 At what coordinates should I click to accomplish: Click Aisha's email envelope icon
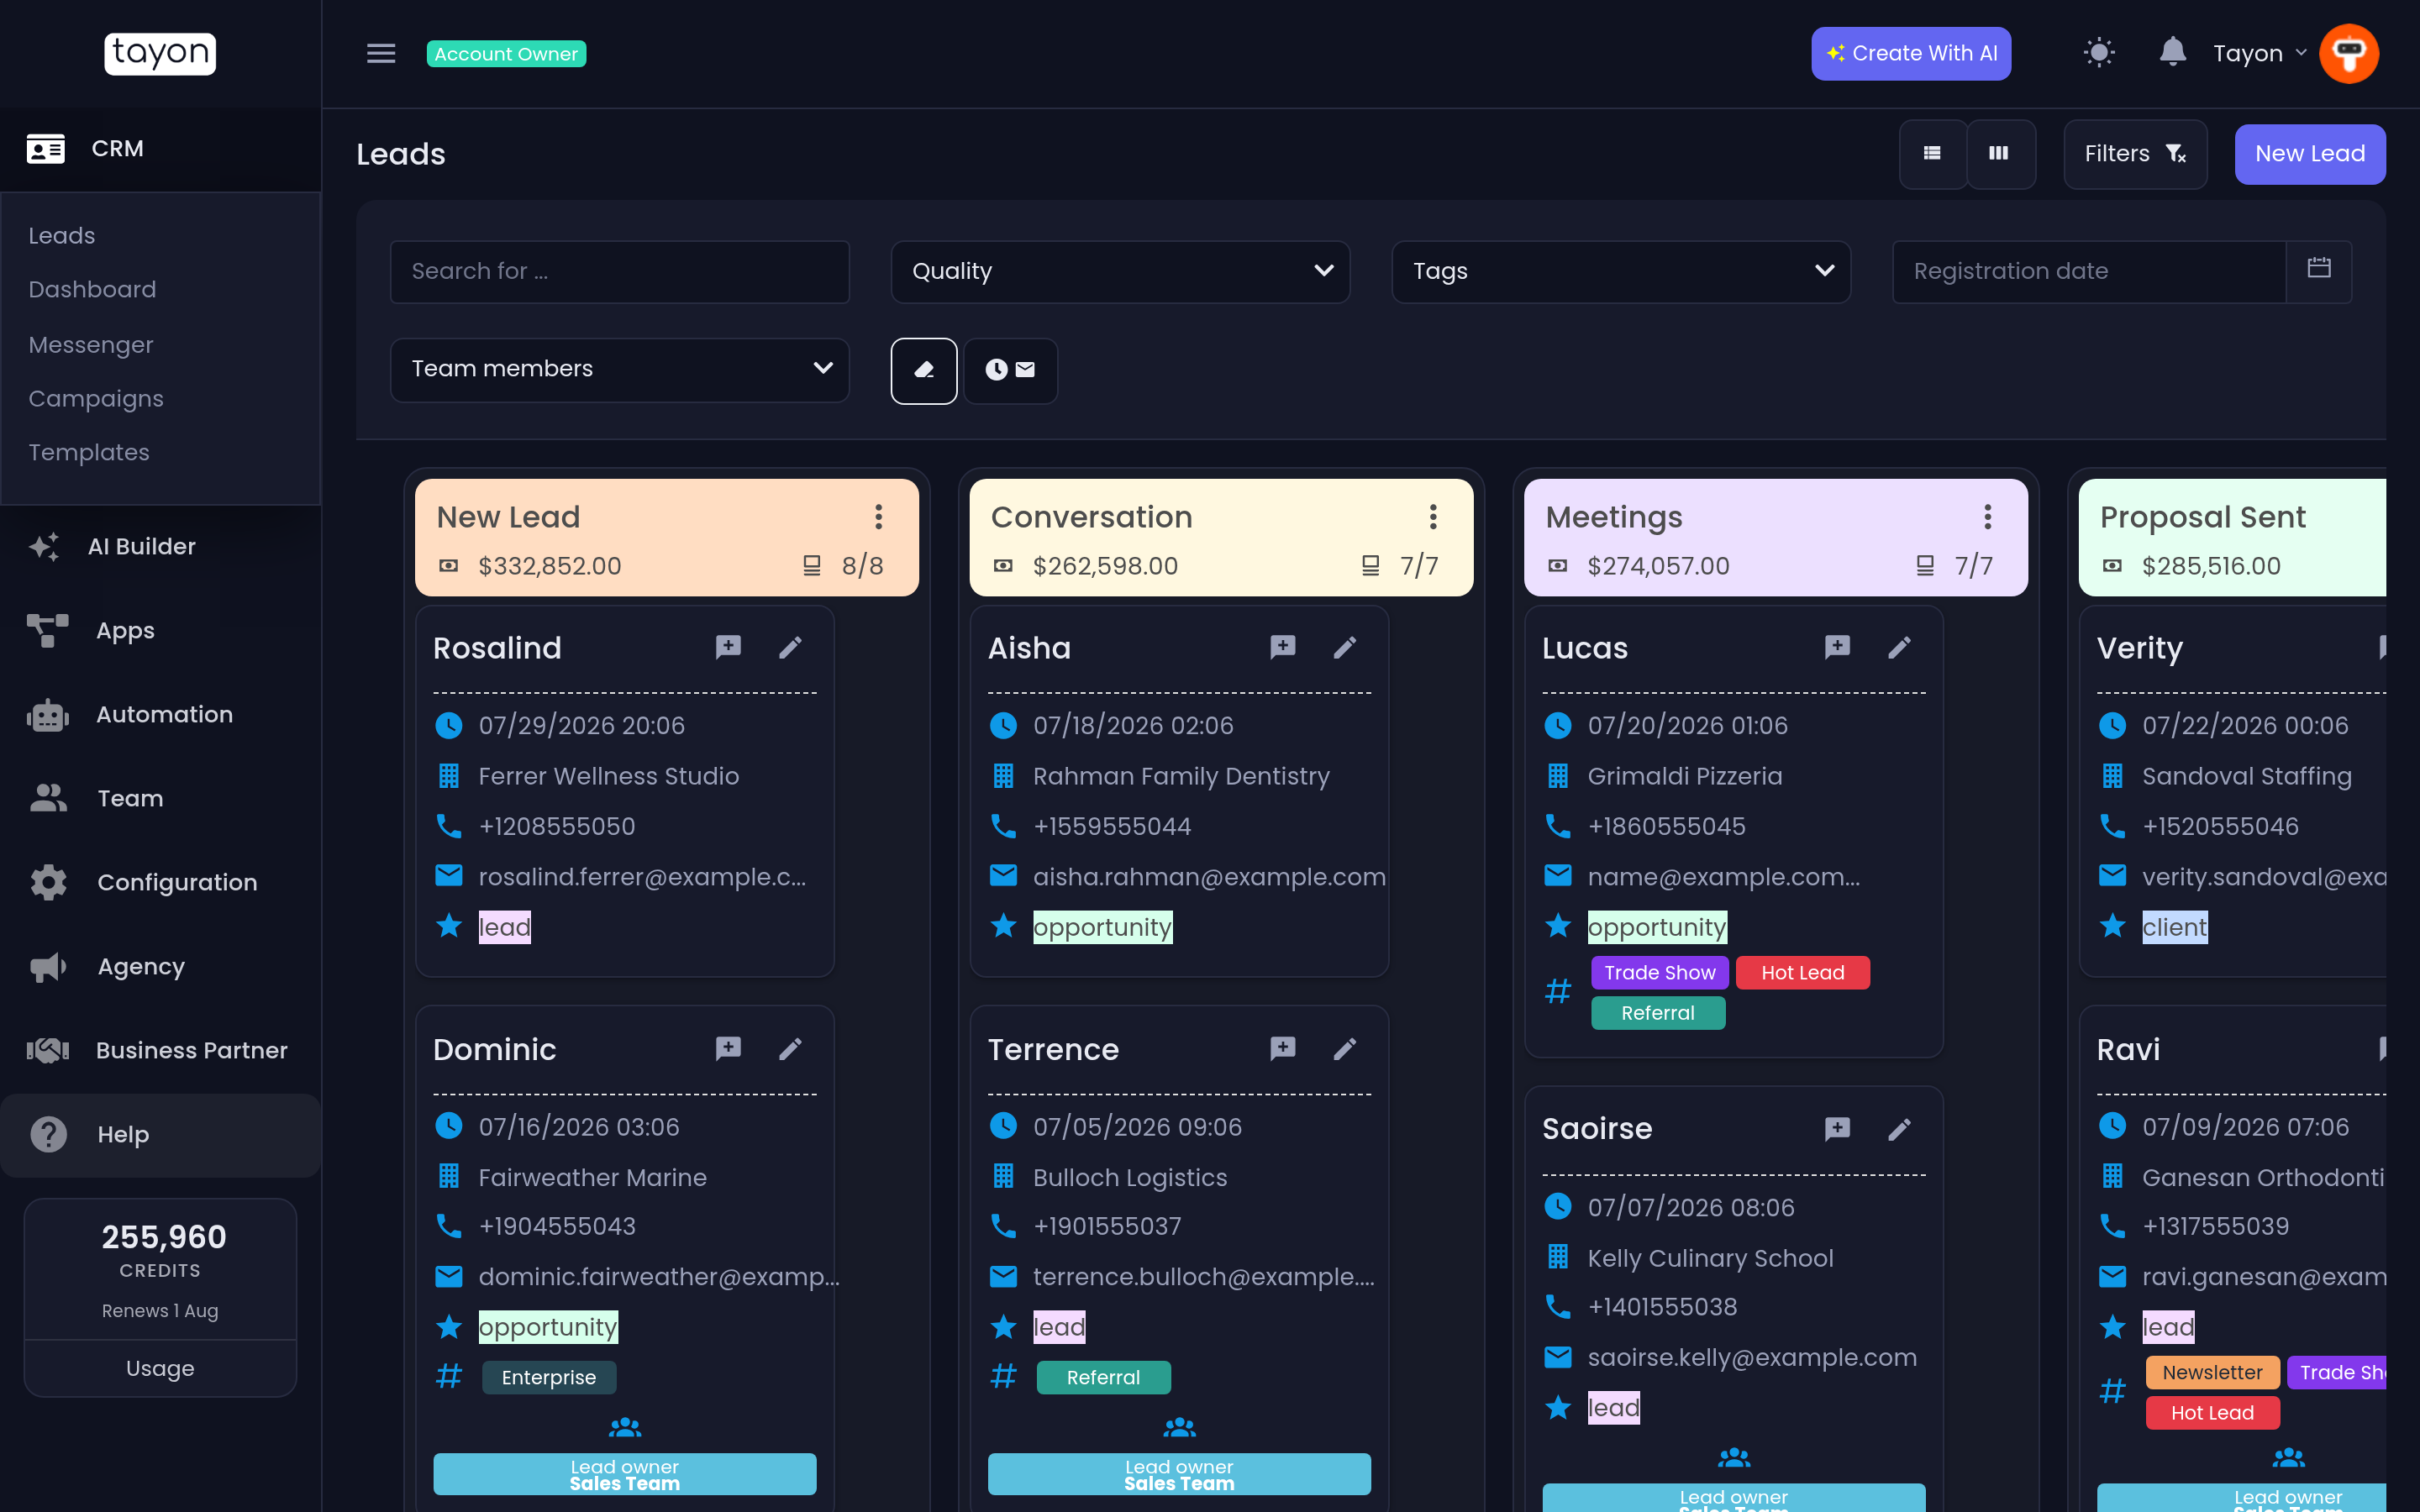click(1003, 876)
